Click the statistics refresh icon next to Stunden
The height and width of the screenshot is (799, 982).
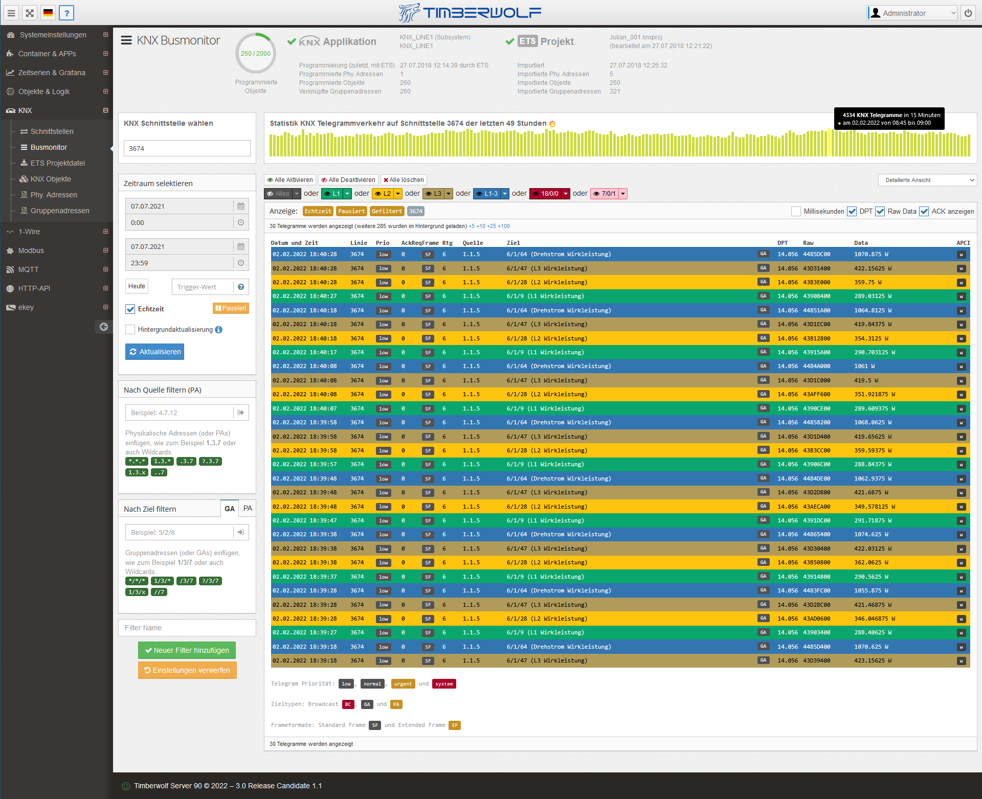[552, 124]
